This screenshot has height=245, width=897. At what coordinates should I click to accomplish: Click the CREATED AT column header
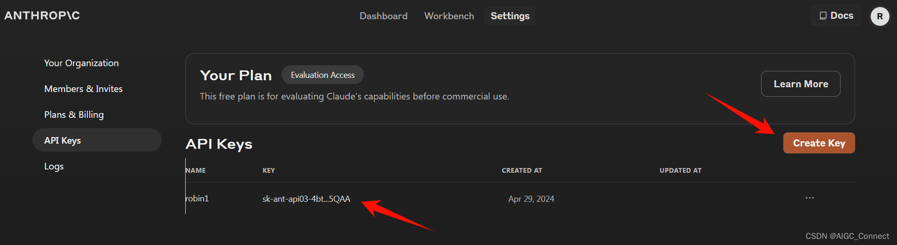coord(522,170)
